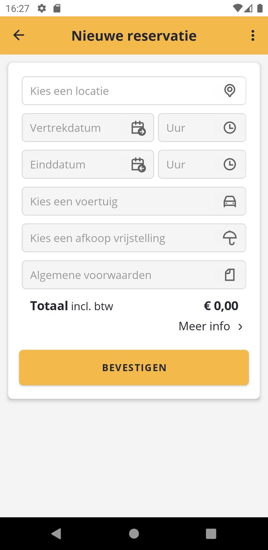
Task: Tap the location pin icon
Action: tap(230, 91)
